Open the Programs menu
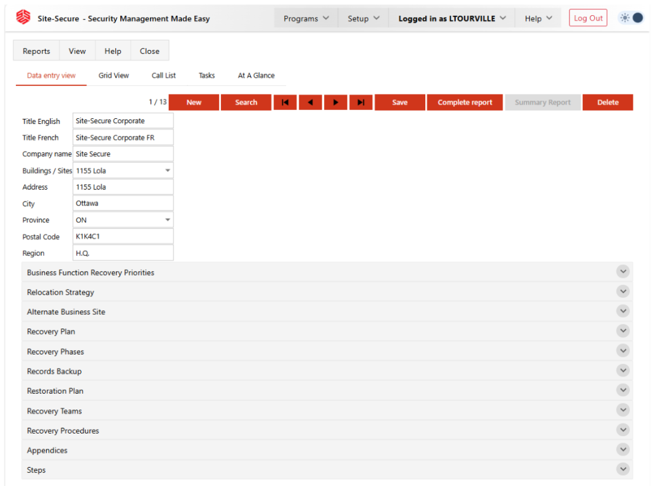Viewport: 655px width, 486px height. (x=306, y=18)
